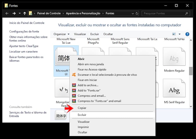Screen dimensions: 196x139
Task: Select Visualizar in the context menu
Action: tap(112, 122)
